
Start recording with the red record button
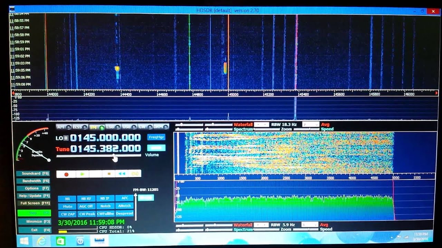pos(66,174)
